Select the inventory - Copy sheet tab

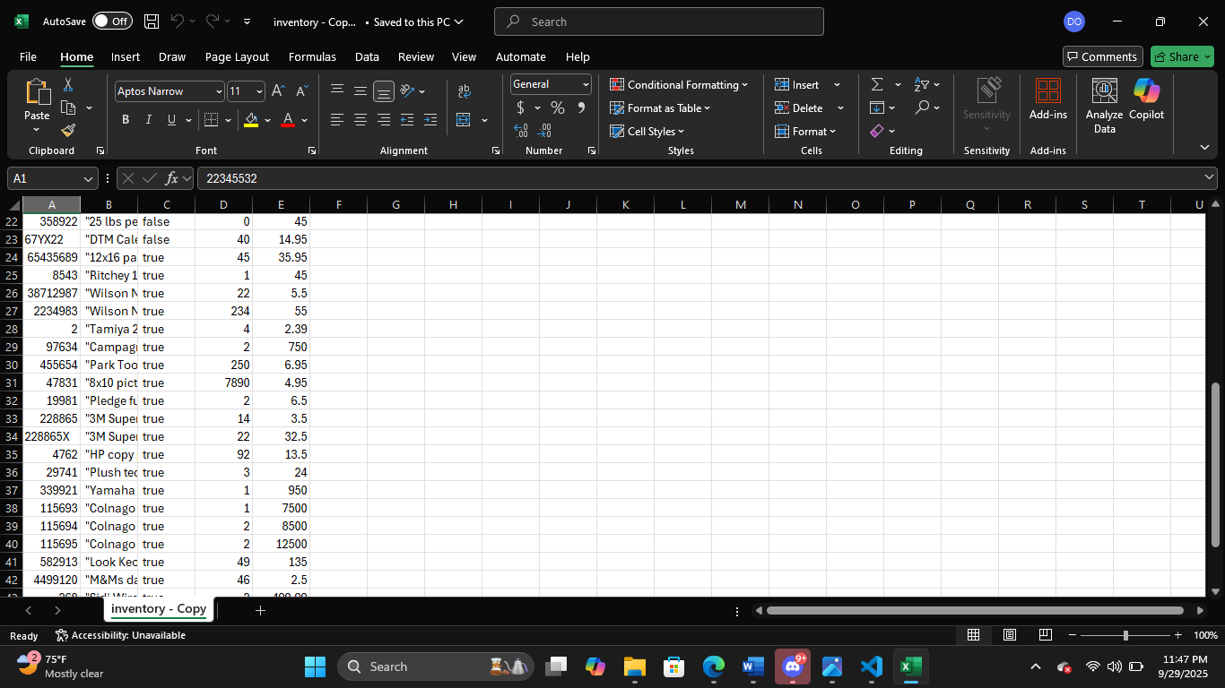(159, 609)
